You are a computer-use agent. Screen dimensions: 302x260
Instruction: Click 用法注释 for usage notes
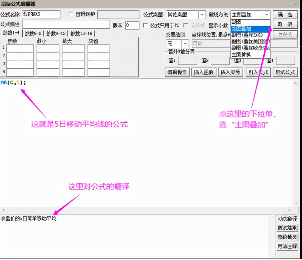tap(287, 246)
